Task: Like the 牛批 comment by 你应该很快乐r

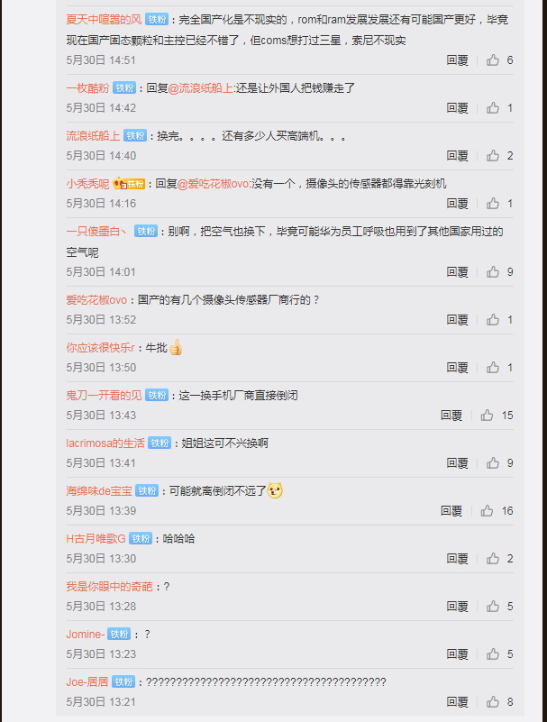Action: point(493,368)
